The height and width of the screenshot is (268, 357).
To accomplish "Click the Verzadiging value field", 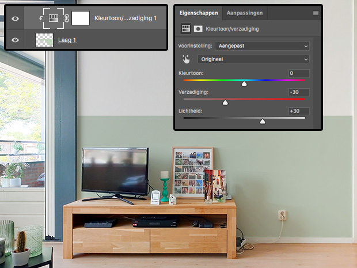I will 299,92.
